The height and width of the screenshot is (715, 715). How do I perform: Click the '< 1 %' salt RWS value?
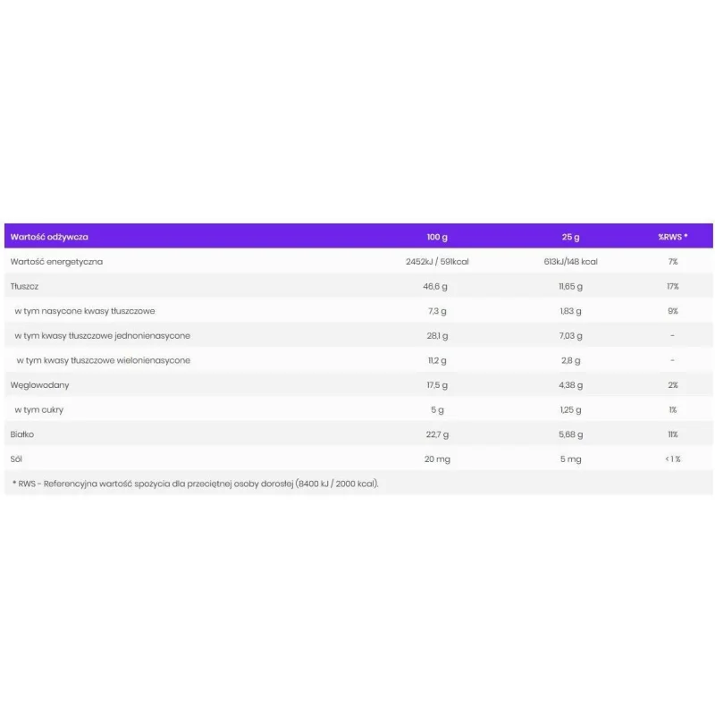[673, 459]
